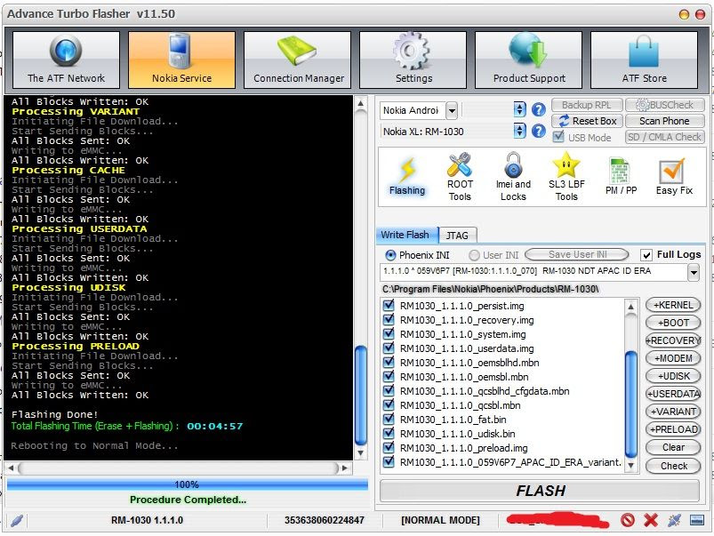Click the Backup RPL button
The height and width of the screenshot is (536, 714).
coord(587,105)
